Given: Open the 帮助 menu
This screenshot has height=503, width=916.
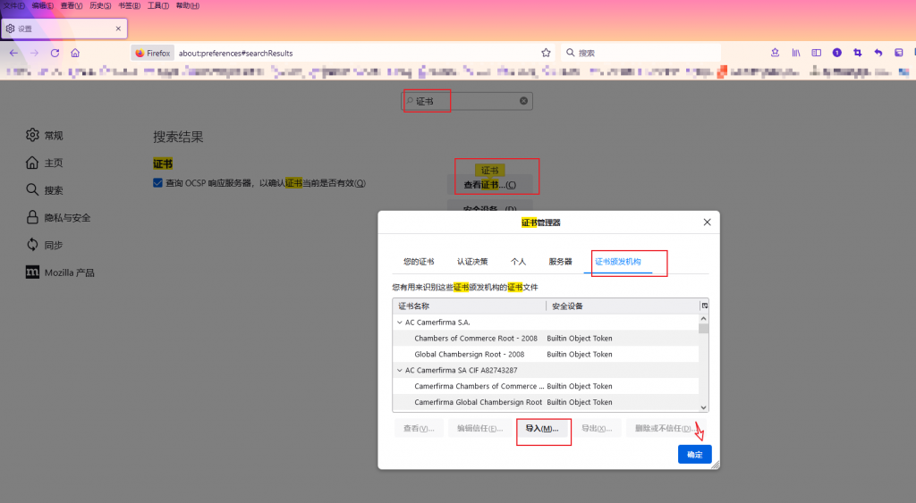Looking at the screenshot, I should tap(188, 6).
